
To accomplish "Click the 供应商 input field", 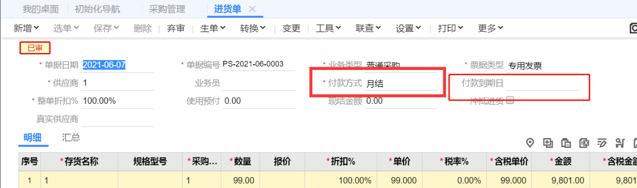I will tap(117, 83).
